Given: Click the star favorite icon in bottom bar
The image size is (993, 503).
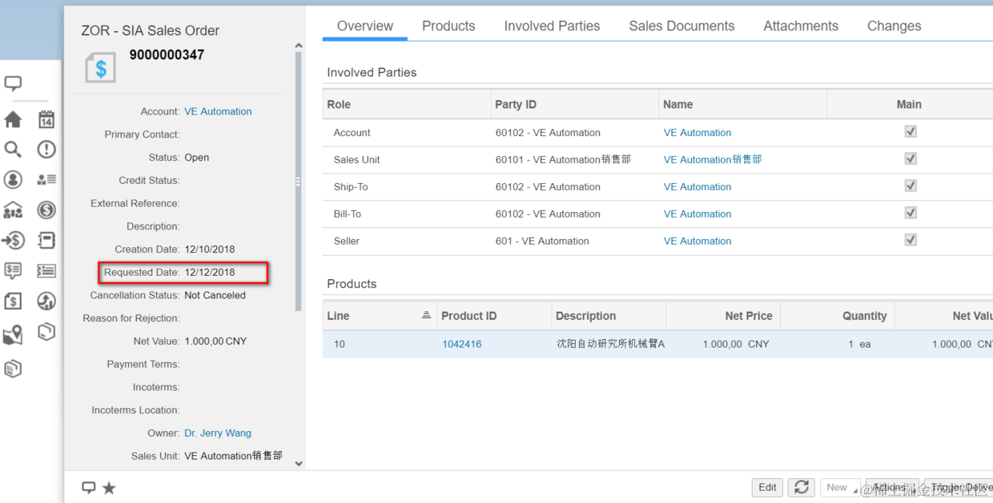Looking at the screenshot, I should pos(109,488).
